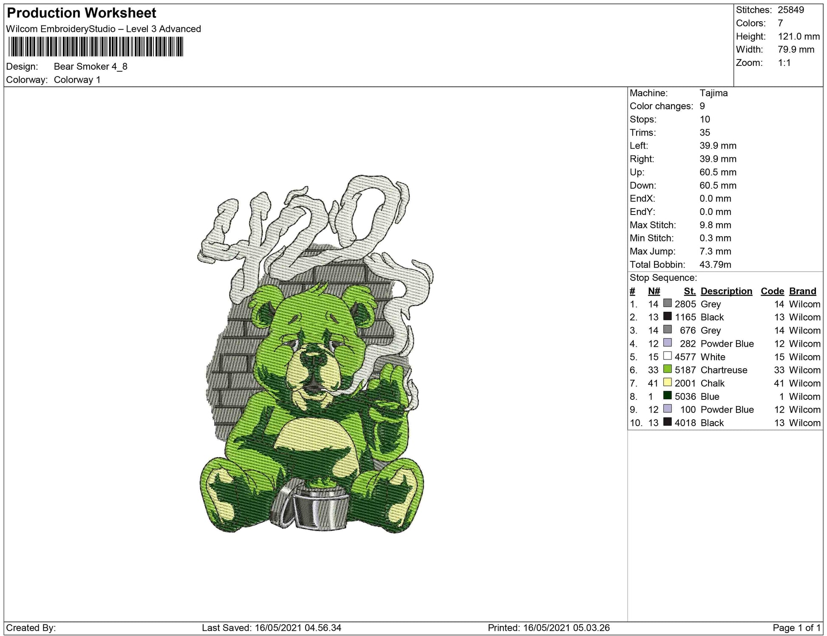This screenshot has height=636, width=827.
Task: Click the Production Worksheet title
Action: tap(82, 13)
